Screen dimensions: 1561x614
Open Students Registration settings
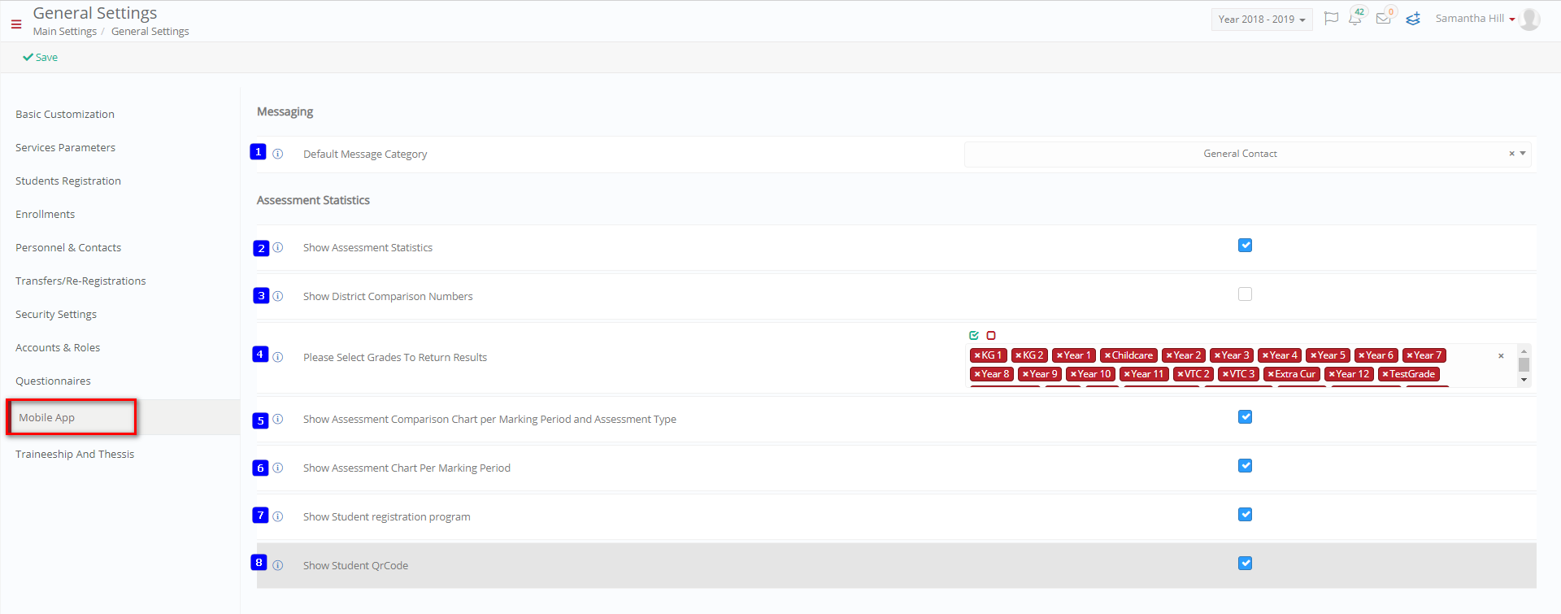68,181
